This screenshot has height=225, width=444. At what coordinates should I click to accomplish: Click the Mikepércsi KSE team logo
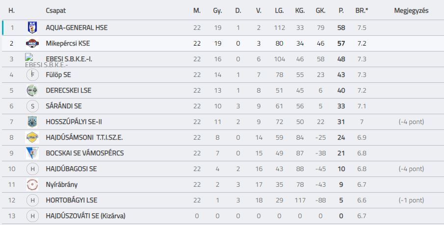click(x=32, y=43)
